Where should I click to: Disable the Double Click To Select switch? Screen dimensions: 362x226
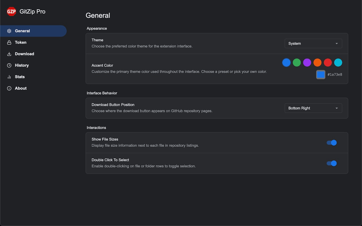pyautogui.click(x=332, y=163)
